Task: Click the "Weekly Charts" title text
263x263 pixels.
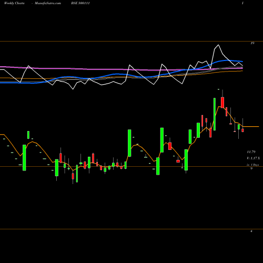Action: pyautogui.click(x=14, y=3)
